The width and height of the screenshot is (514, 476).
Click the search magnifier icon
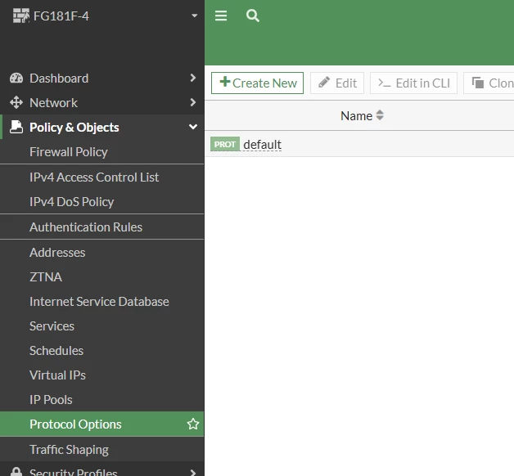pyautogui.click(x=252, y=16)
